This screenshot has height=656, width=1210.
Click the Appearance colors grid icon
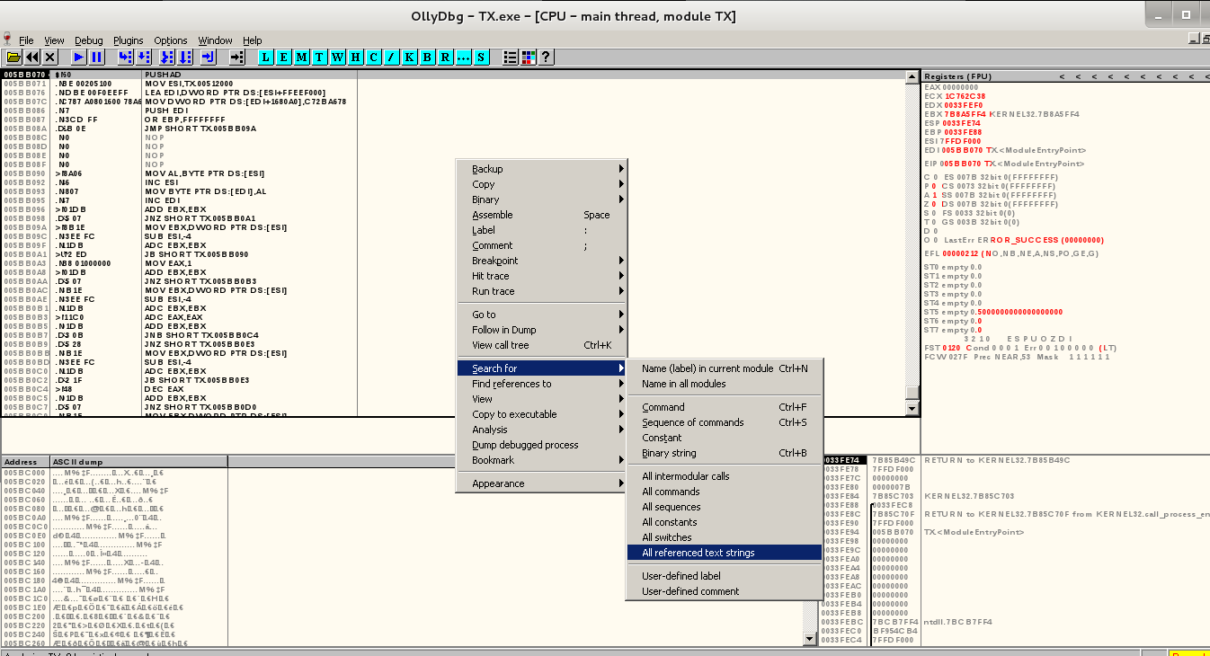tap(528, 57)
